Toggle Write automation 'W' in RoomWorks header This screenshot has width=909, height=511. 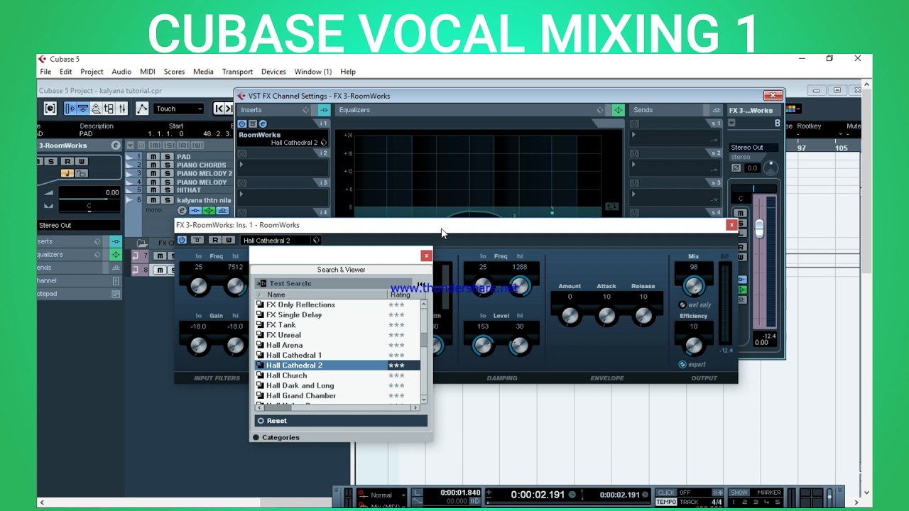point(228,241)
